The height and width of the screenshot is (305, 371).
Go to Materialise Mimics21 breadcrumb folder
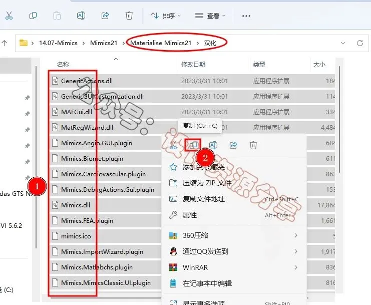tap(161, 43)
